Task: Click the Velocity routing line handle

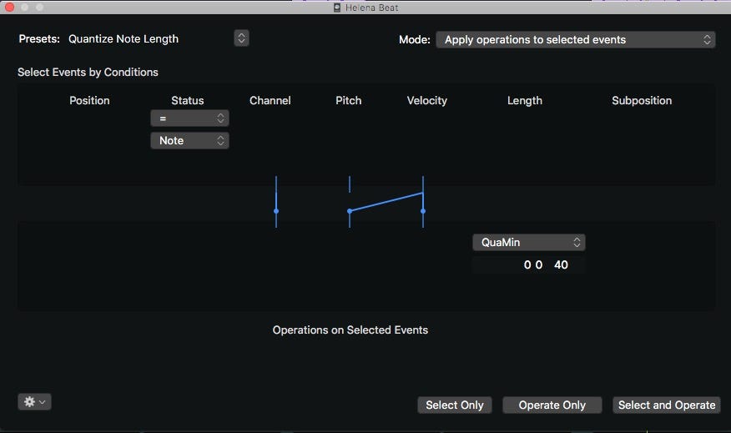Action: click(423, 211)
